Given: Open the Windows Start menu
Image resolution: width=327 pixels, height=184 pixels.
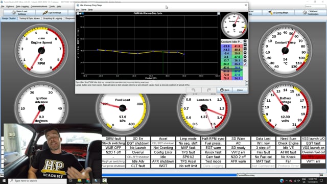Looking at the screenshot, I should pyautogui.click(x=4, y=180).
